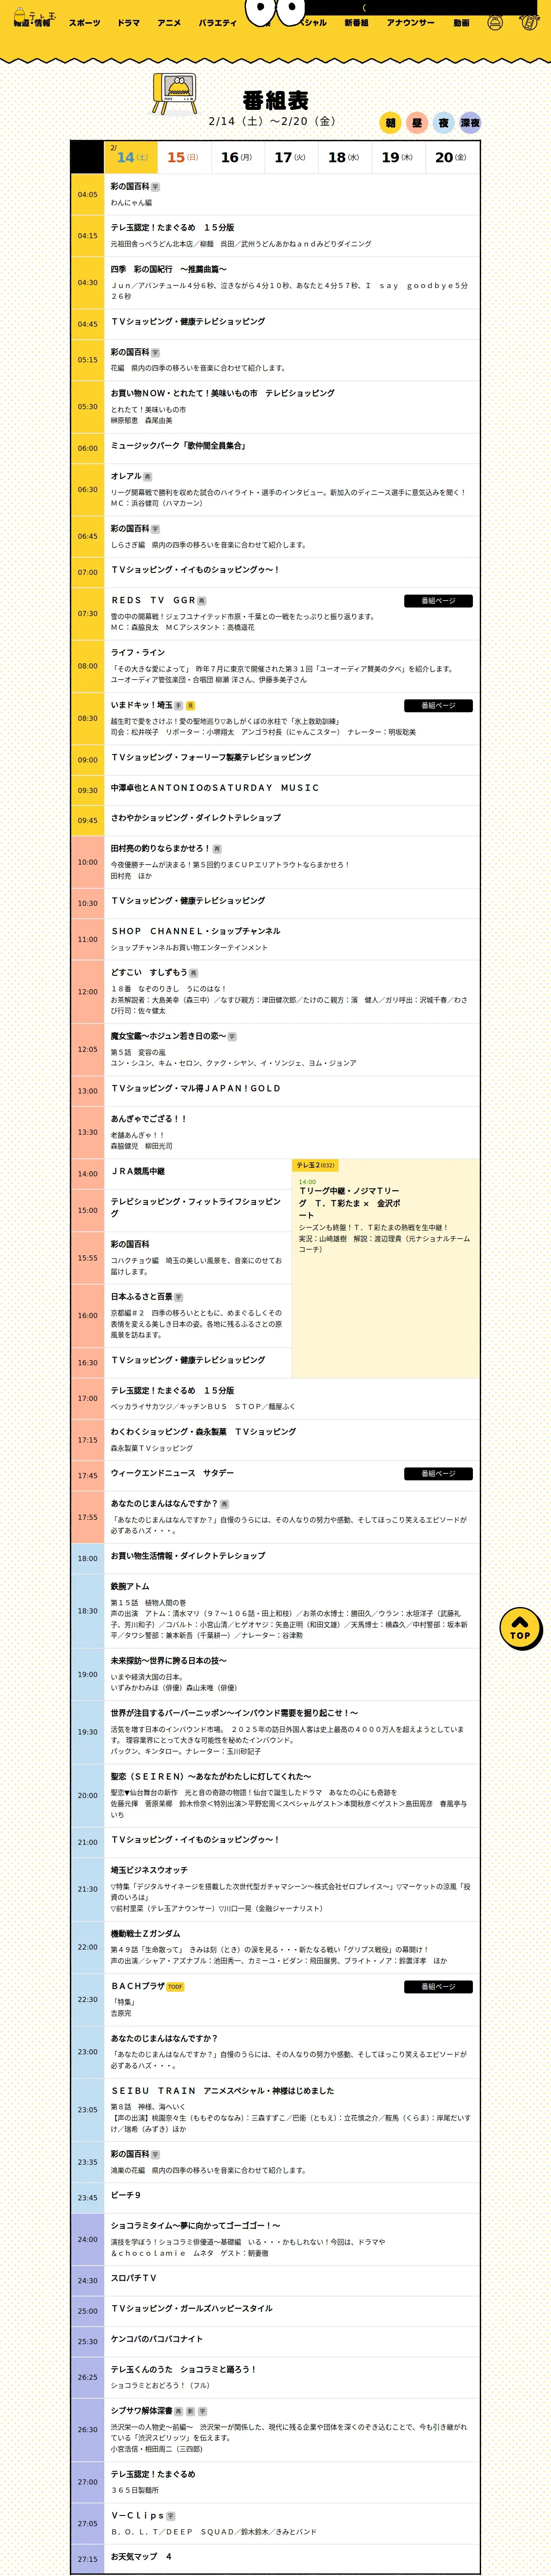The width and height of the screenshot is (551, 2576).
Task: Click 世界が注目するバーバーニッポン program title
Action: coord(235,1713)
